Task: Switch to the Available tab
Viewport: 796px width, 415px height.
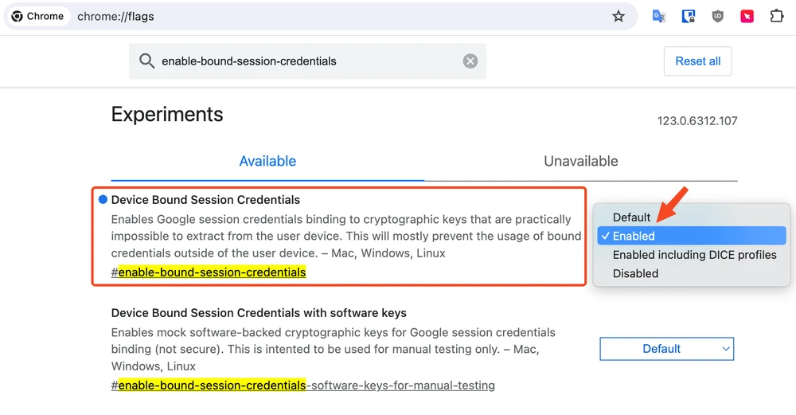Action: [x=267, y=161]
